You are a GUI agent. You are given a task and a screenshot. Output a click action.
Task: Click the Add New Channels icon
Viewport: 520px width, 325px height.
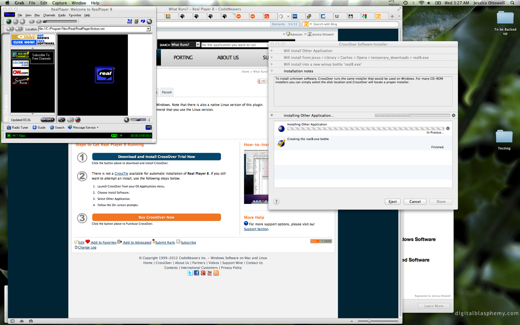tap(20, 55)
